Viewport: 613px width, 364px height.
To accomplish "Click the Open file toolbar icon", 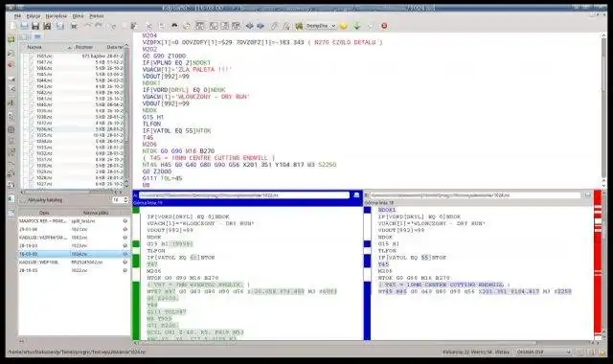I will coord(24,26).
